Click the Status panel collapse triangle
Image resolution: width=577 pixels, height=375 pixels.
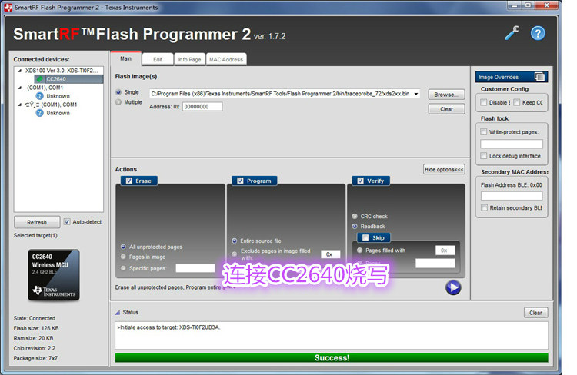click(118, 313)
